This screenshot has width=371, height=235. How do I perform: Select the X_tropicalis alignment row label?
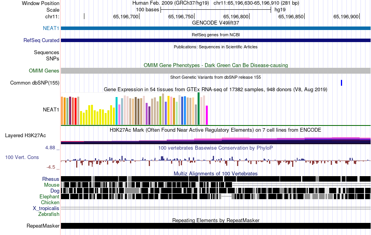pos(46,208)
